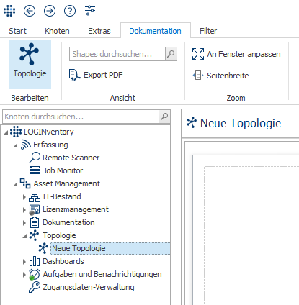This screenshot has height=305, width=299.
Task: Click the shapes search magnifier icon
Action: (171, 54)
